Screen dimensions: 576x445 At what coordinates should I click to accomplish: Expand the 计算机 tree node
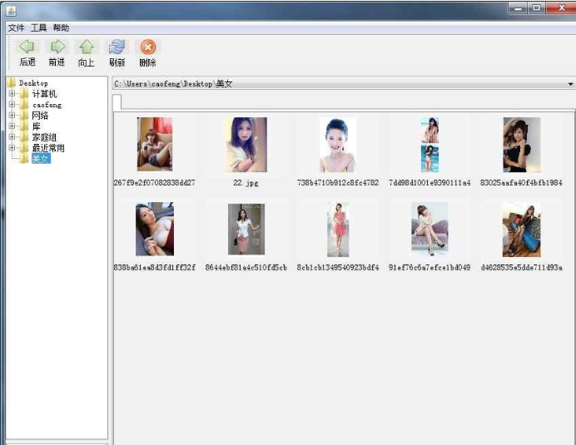(12, 94)
